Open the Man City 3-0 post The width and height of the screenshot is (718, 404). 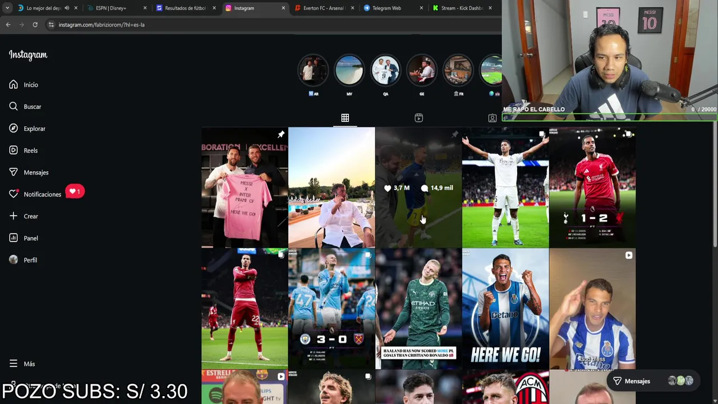[x=332, y=309]
